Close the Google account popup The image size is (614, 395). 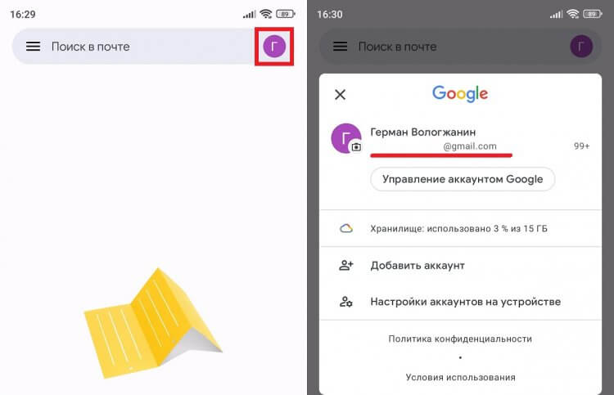[340, 94]
